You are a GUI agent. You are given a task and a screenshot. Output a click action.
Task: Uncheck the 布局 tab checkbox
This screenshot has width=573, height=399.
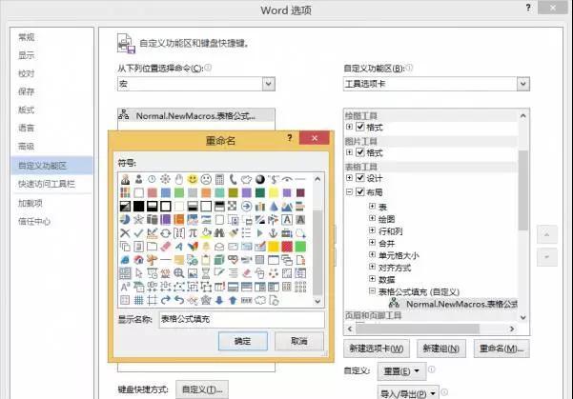(x=360, y=191)
